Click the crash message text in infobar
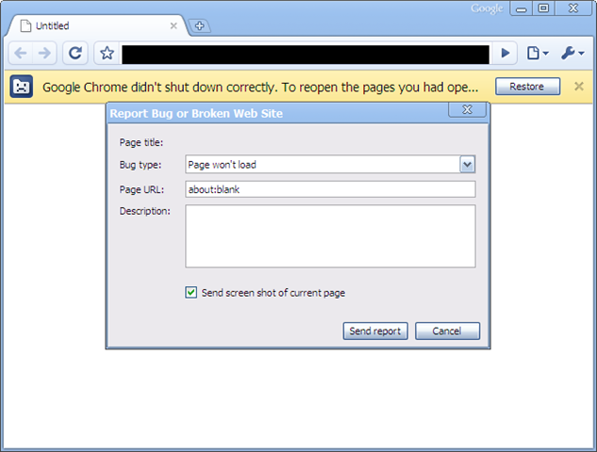 click(260, 88)
